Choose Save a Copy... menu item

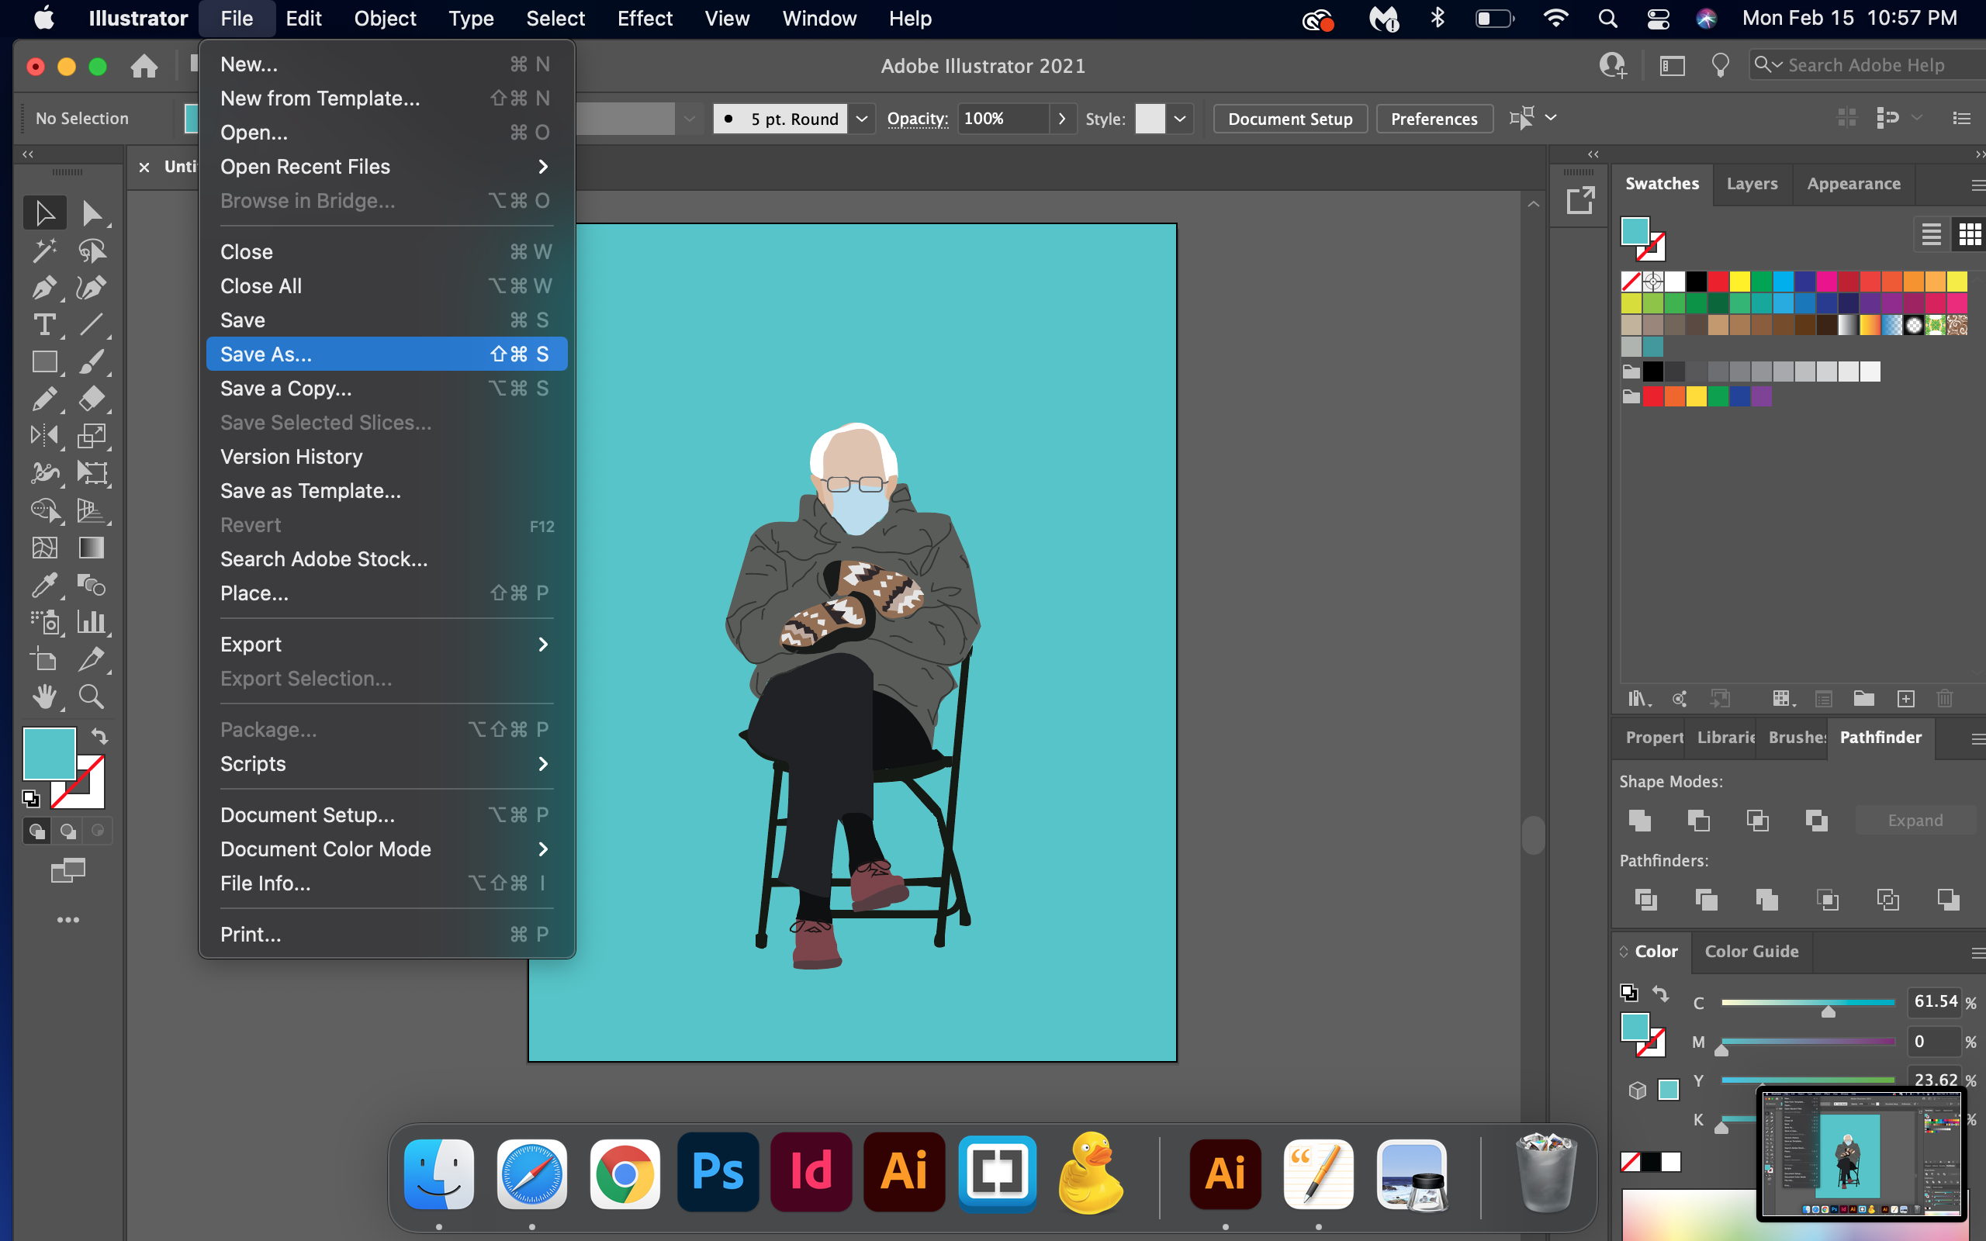point(386,389)
